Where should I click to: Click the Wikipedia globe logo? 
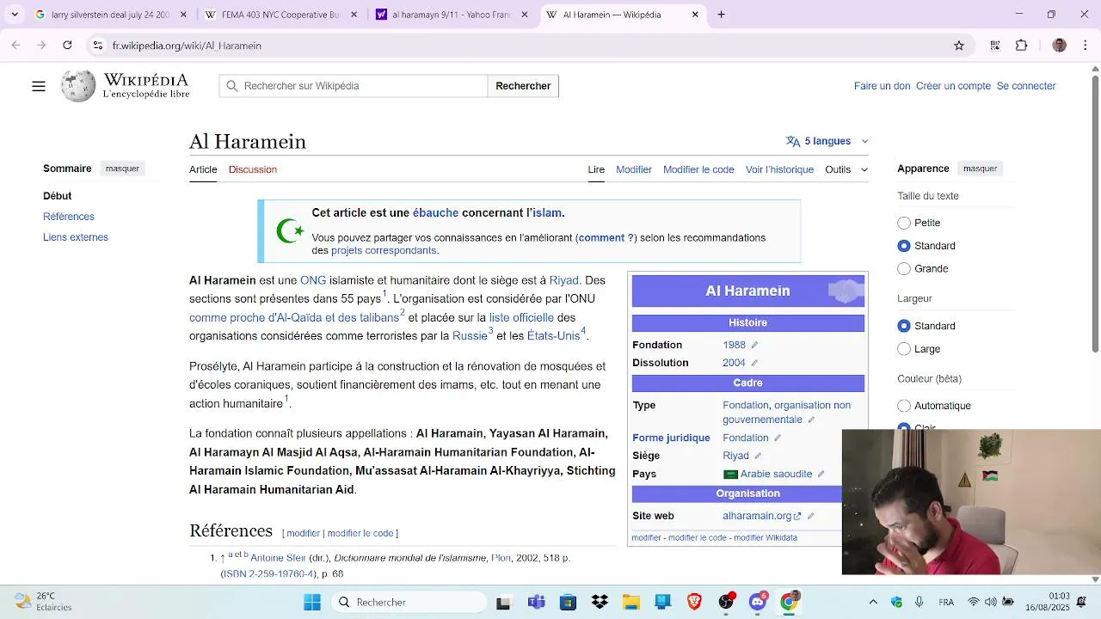pos(78,86)
